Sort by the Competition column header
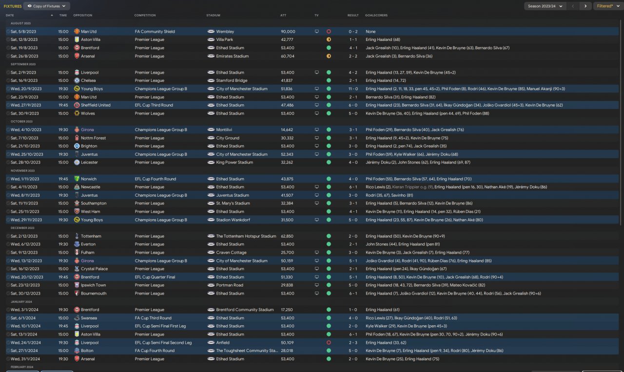The width and height of the screenshot is (624, 372). coord(145,15)
